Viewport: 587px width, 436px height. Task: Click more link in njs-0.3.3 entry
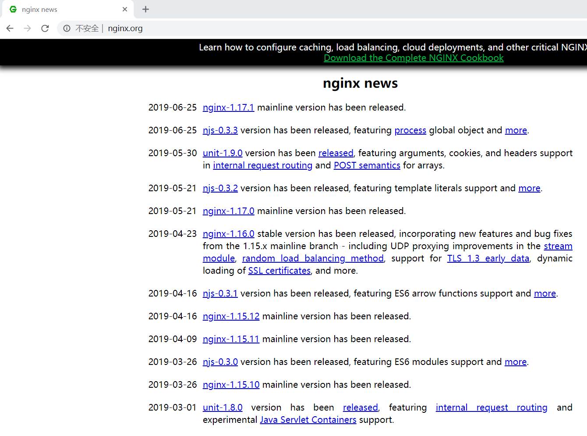tap(516, 130)
